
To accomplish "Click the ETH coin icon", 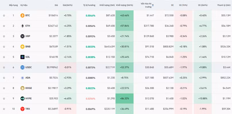I will point(22,26).
